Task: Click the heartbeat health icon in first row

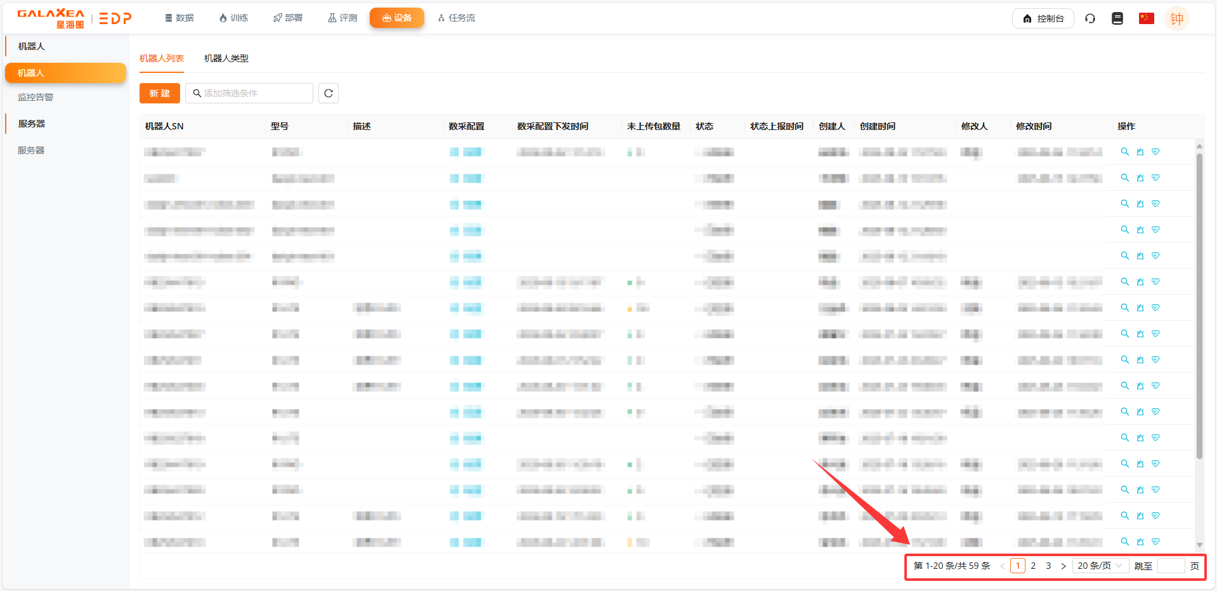Action: (1155, 152)
